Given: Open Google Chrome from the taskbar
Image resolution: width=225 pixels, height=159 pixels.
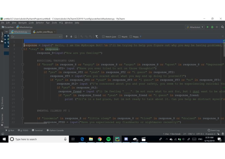Looking at the screenshot, I should pos(100,139).
